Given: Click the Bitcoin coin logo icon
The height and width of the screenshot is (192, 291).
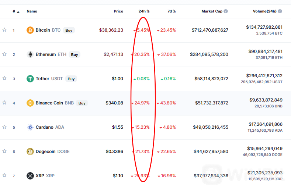Looking at the screenshot, I should (x=30, y=30).
